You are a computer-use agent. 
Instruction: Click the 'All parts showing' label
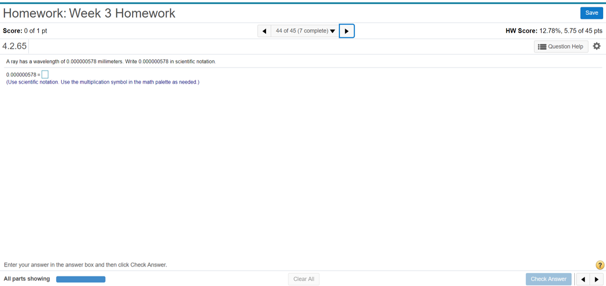click(x=27, y=279)
